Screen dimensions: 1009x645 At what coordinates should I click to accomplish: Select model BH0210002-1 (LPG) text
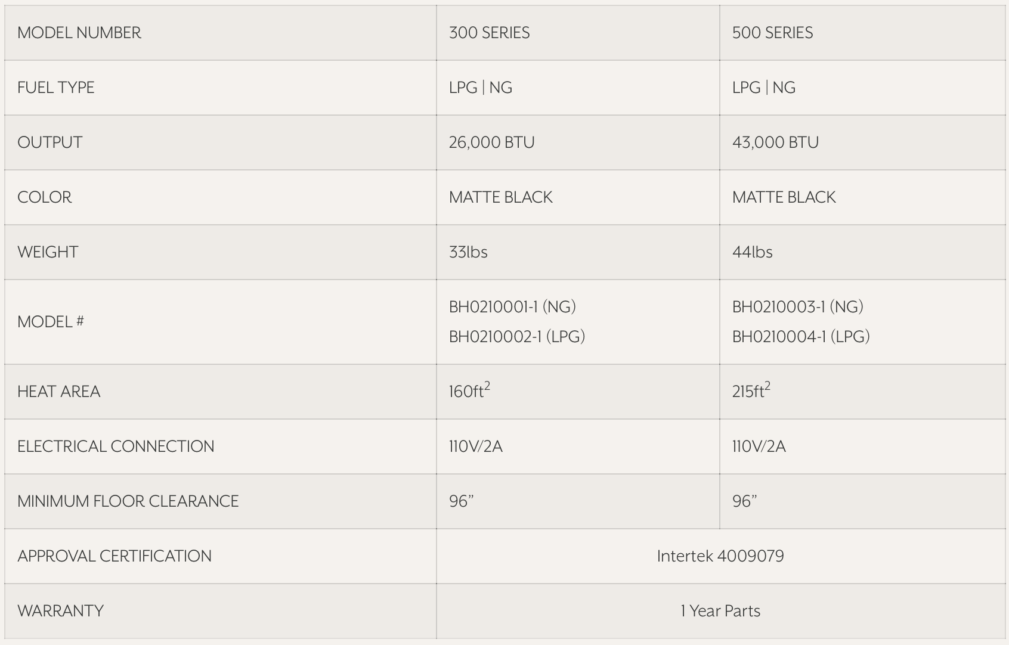(516, 337)
